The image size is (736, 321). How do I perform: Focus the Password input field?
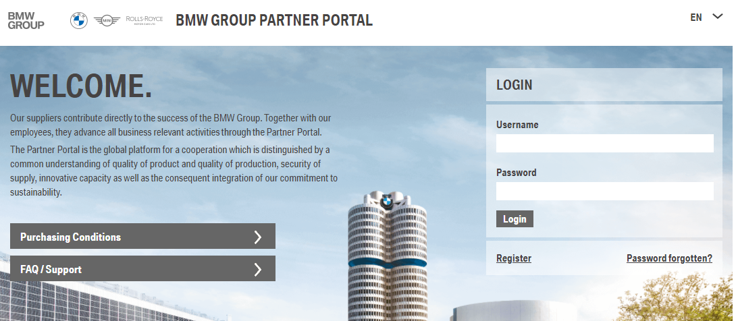click(x=604, y=192)
